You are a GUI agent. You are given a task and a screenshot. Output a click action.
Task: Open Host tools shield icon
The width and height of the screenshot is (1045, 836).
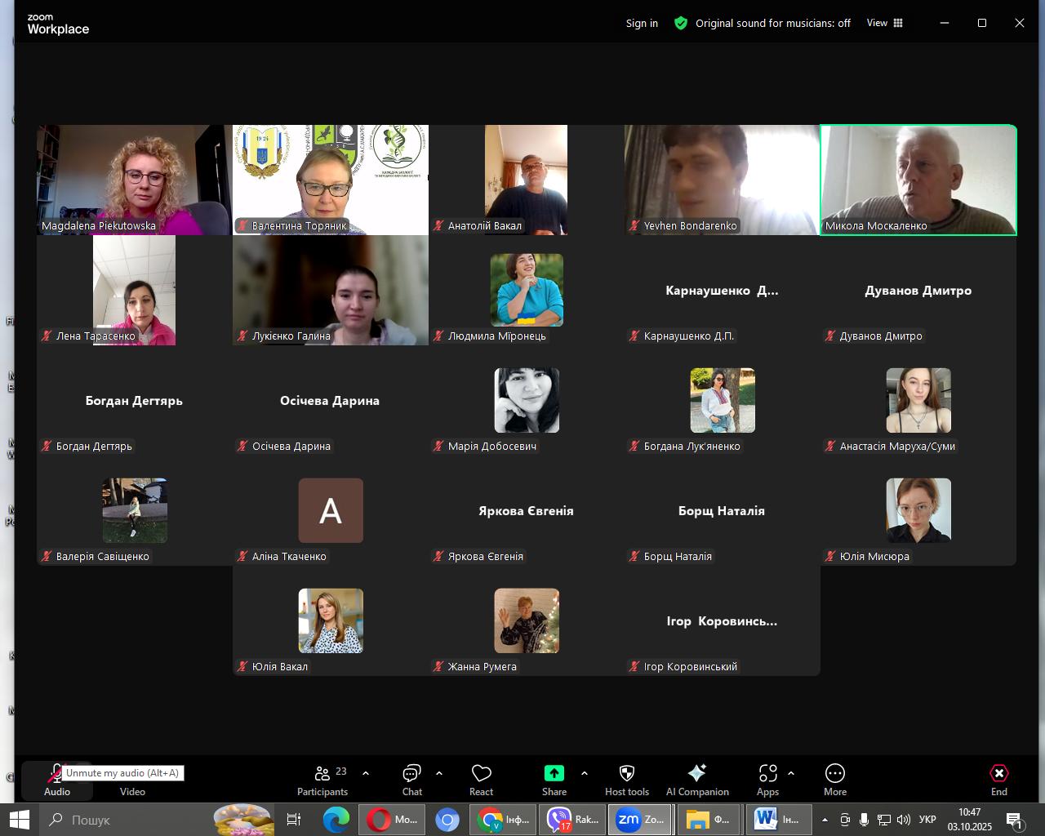tap(626, 773)
